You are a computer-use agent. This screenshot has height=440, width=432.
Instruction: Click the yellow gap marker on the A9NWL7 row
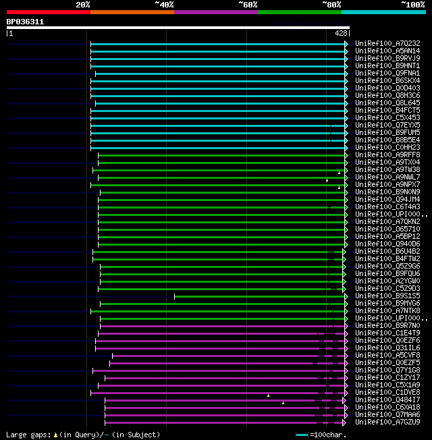(x=327, y=180)
